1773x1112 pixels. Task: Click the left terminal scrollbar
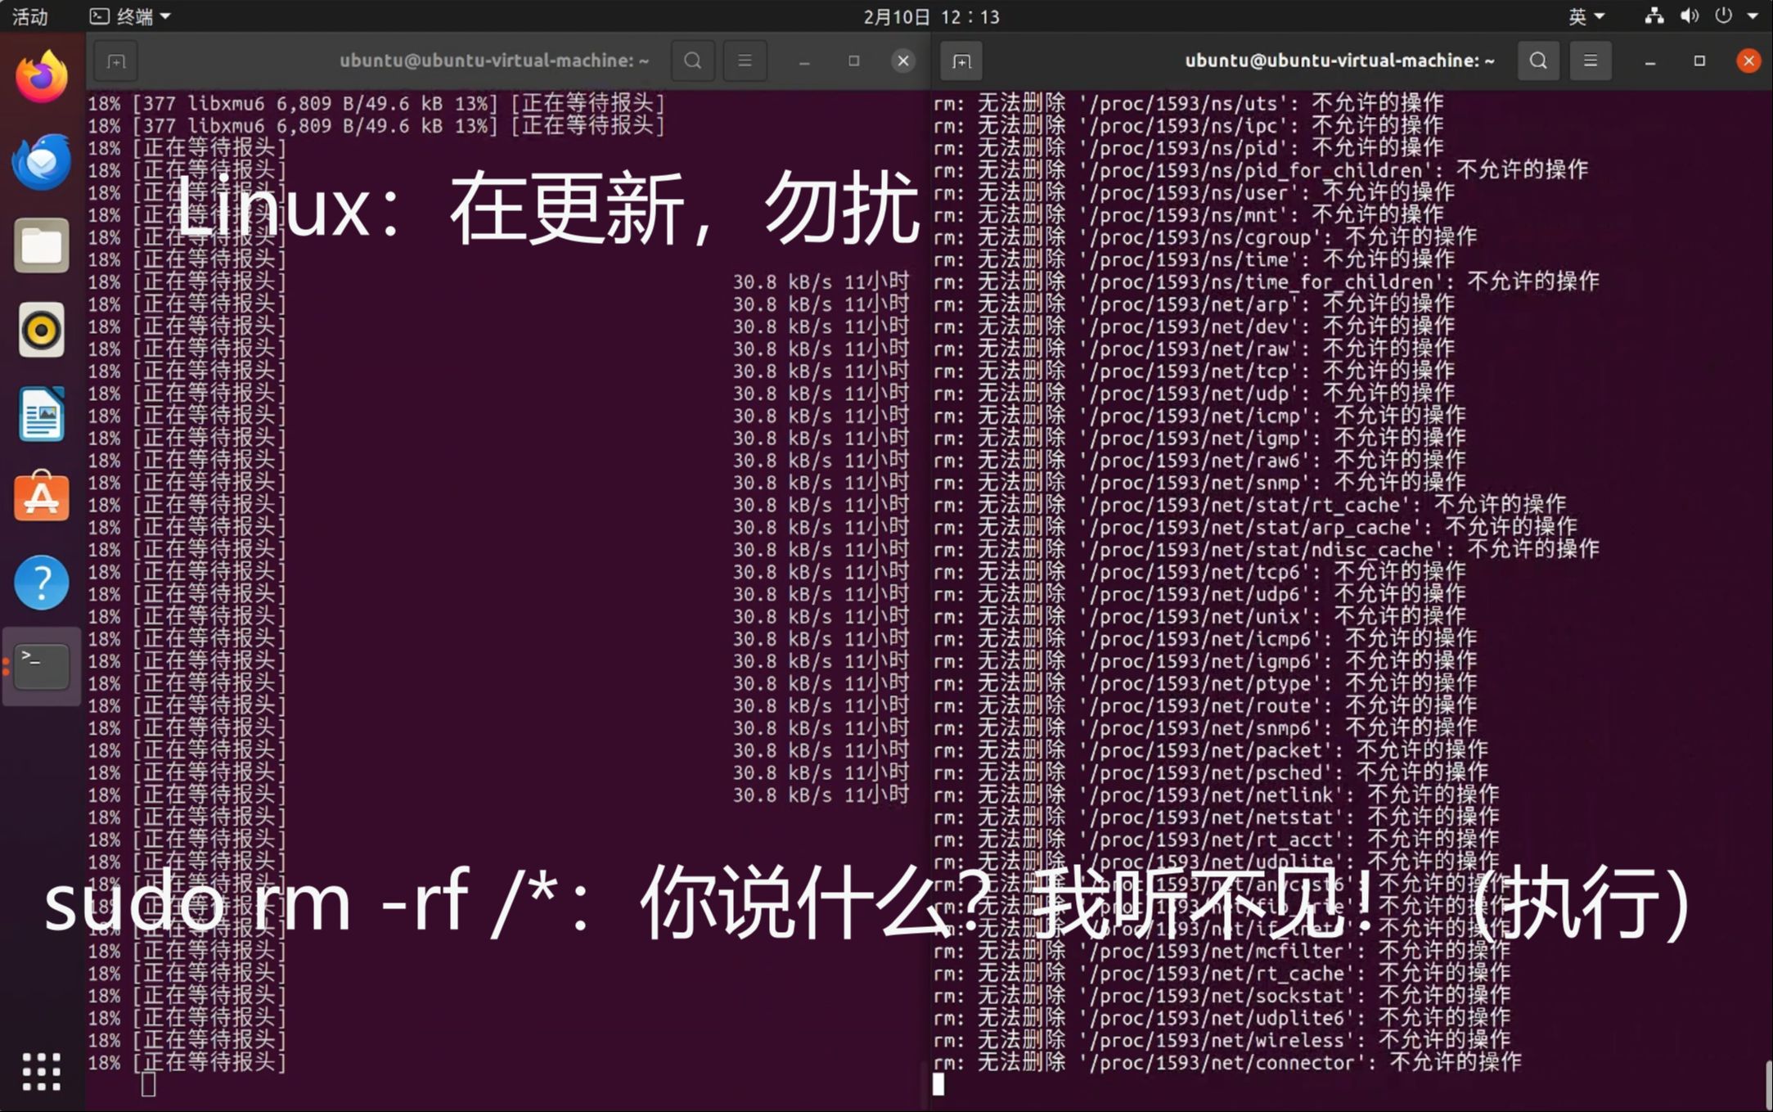click(924, 1084)
